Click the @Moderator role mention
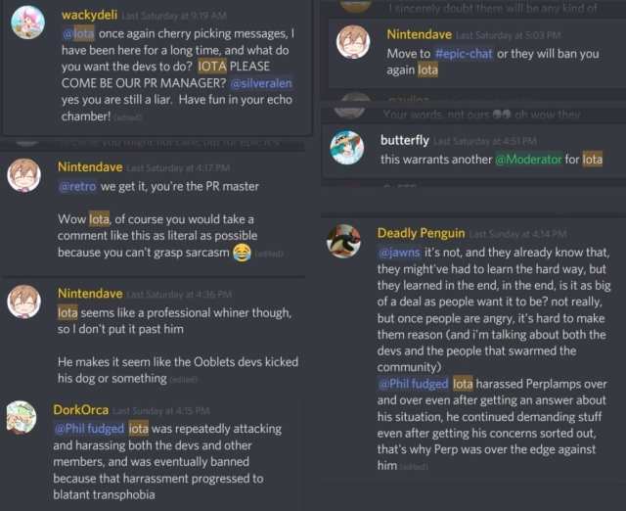The height and width of the screenshot is (511, 626). tap(528, 160)
